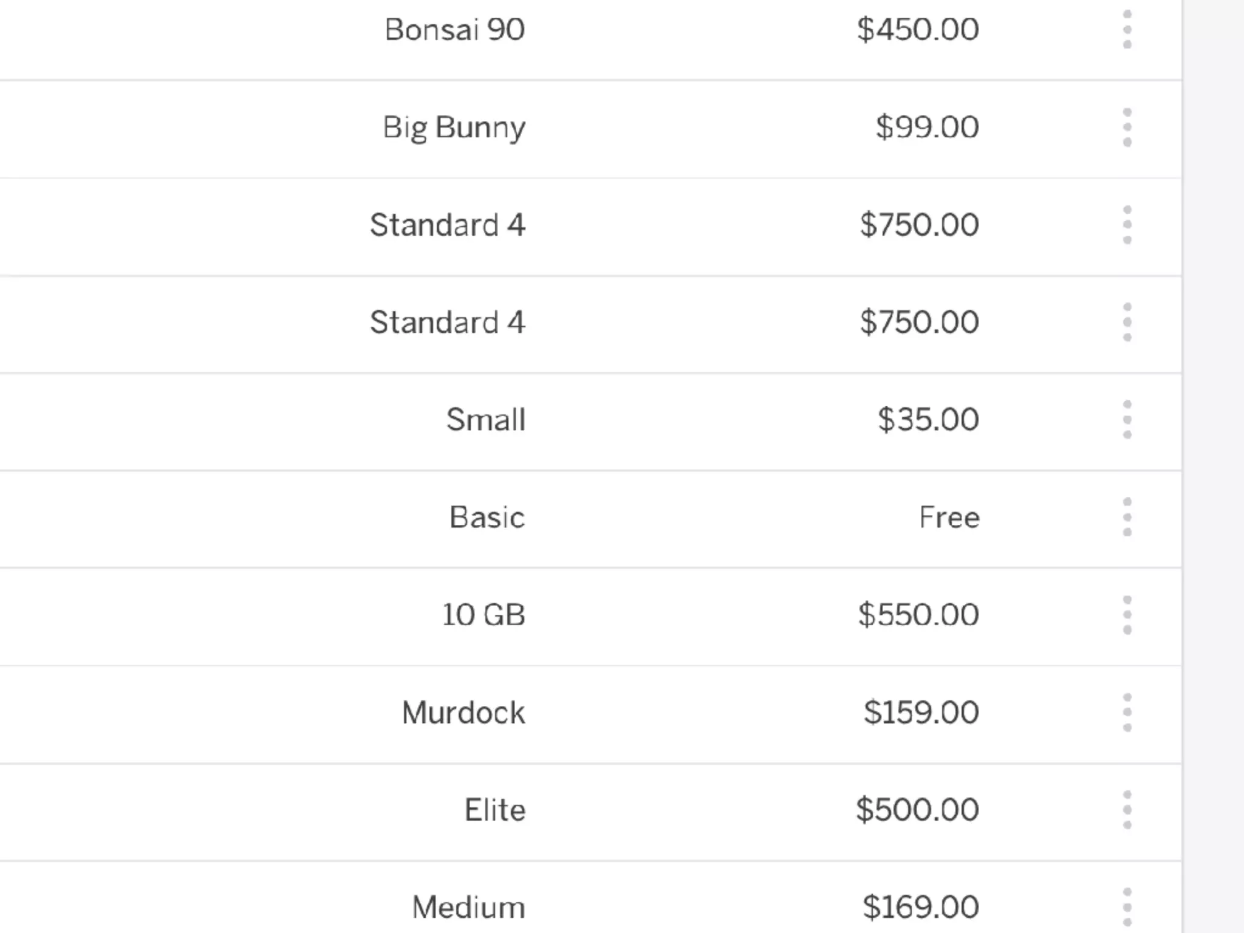Image resolution: width=1244 pixels, height=933 pixels.
Task: Open the more options menu for Bonsai 90
Action: pyautogui.click(x=1127, y=30)
